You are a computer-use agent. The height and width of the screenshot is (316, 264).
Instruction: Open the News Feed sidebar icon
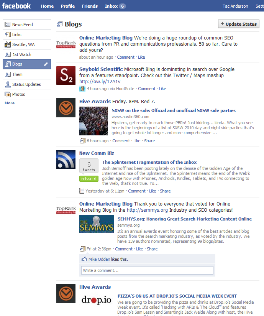[7, 25]
